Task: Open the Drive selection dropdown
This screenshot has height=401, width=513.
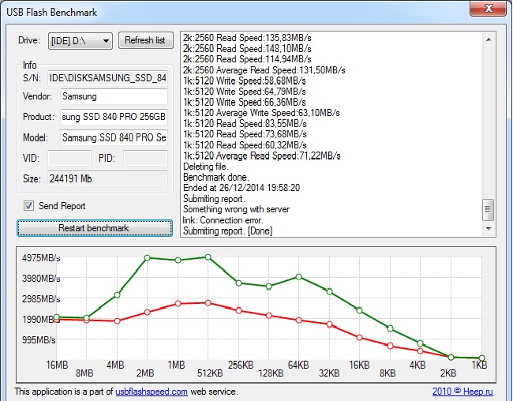Action: pyautogui.click(x=81, y=40)
